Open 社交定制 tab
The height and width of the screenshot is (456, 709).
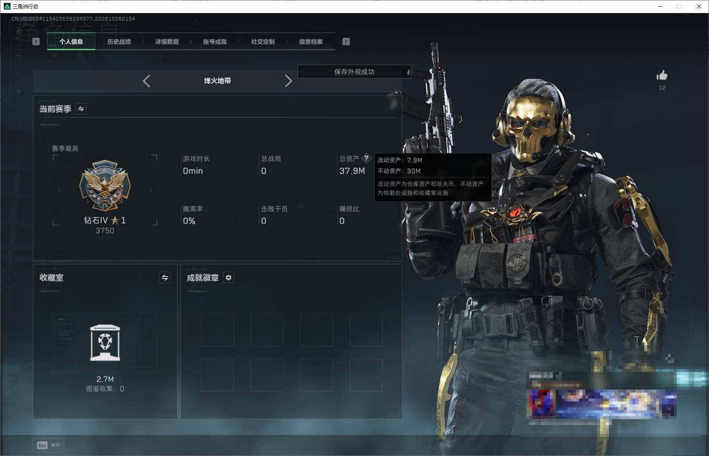pos(263,42)
